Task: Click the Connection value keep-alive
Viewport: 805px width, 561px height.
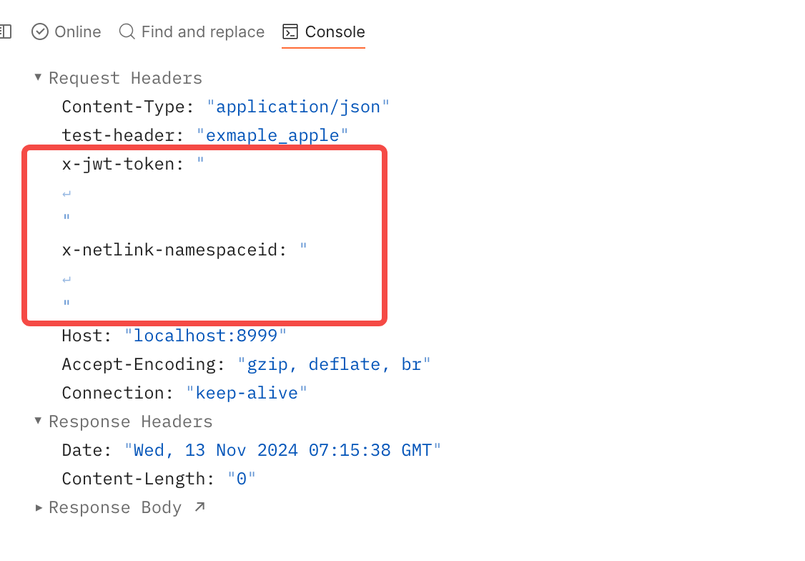Action: click(x=247, y=393)
